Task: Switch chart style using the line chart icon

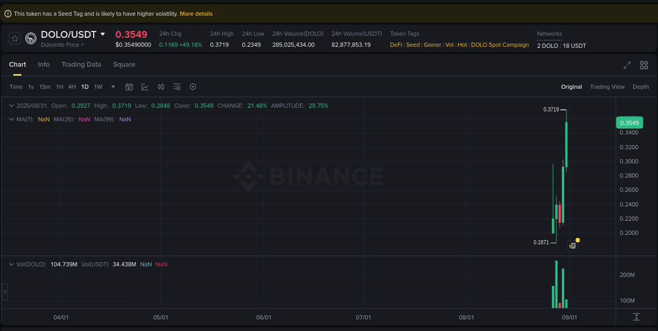Action: [145, 86]
